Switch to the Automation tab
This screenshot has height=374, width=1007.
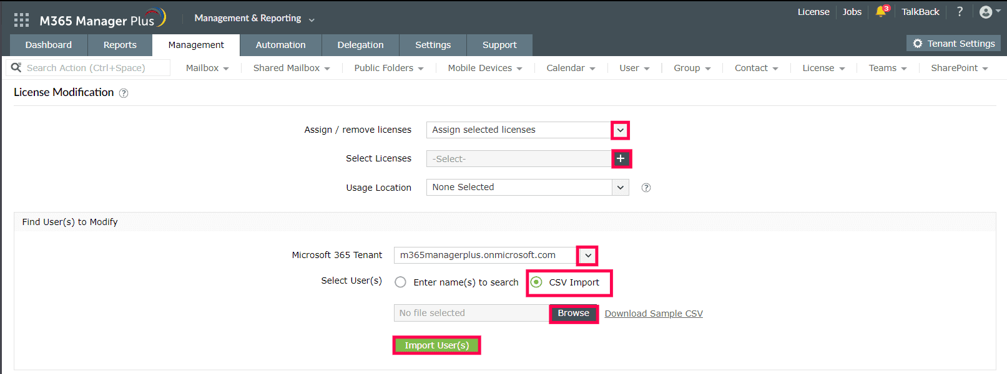(280, 45)
